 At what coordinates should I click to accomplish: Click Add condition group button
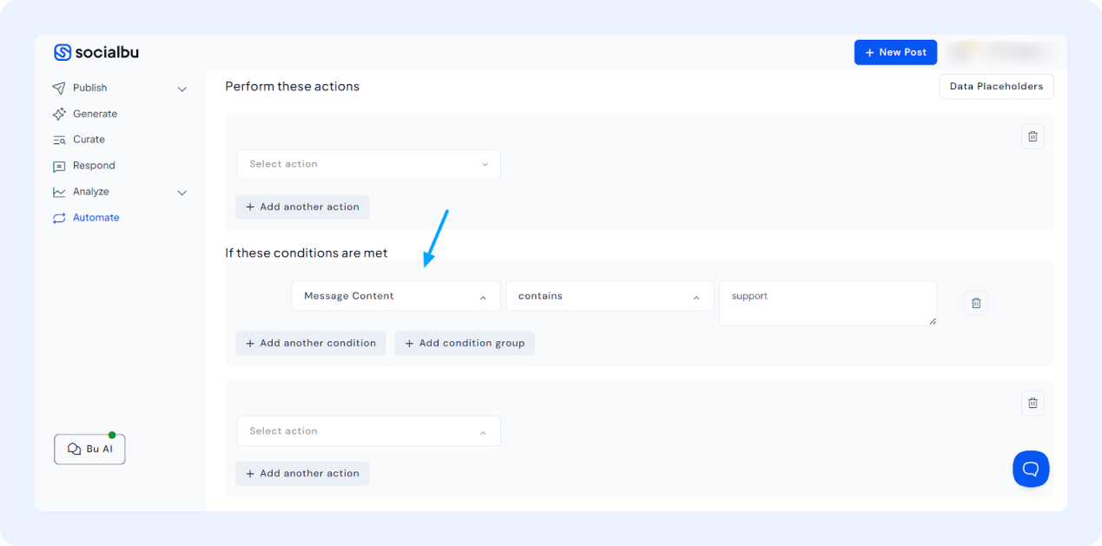point(465,343)
